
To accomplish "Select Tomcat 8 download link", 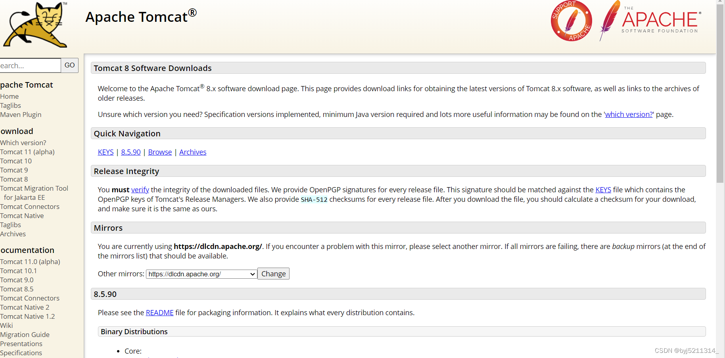I will (x=14, y=179).
